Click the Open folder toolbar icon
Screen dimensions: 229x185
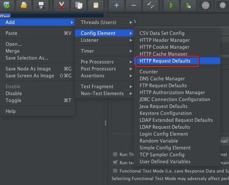pyautogui.click(x=24, y=5)
